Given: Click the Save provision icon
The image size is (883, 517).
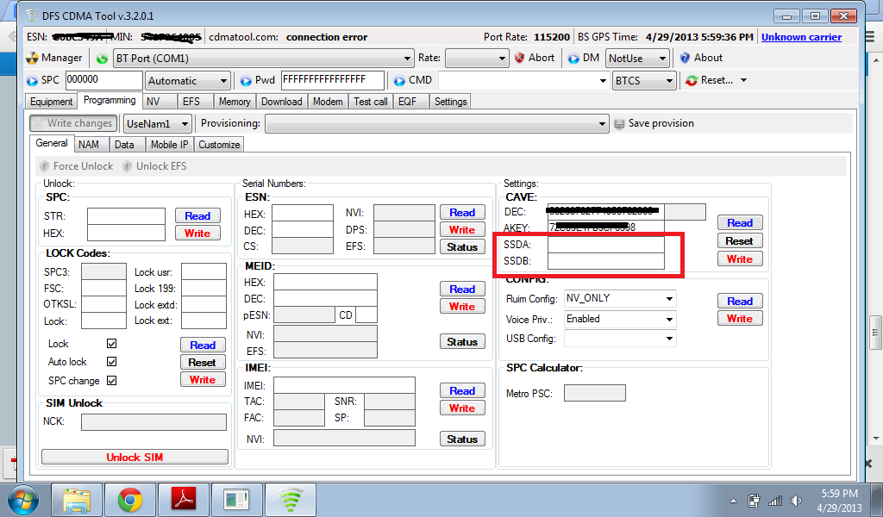Looking at the screenshot, I should [x=619, y=124].
